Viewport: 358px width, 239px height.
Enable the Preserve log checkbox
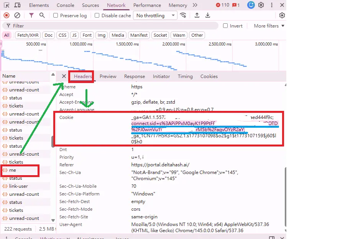tap(56, 16)
